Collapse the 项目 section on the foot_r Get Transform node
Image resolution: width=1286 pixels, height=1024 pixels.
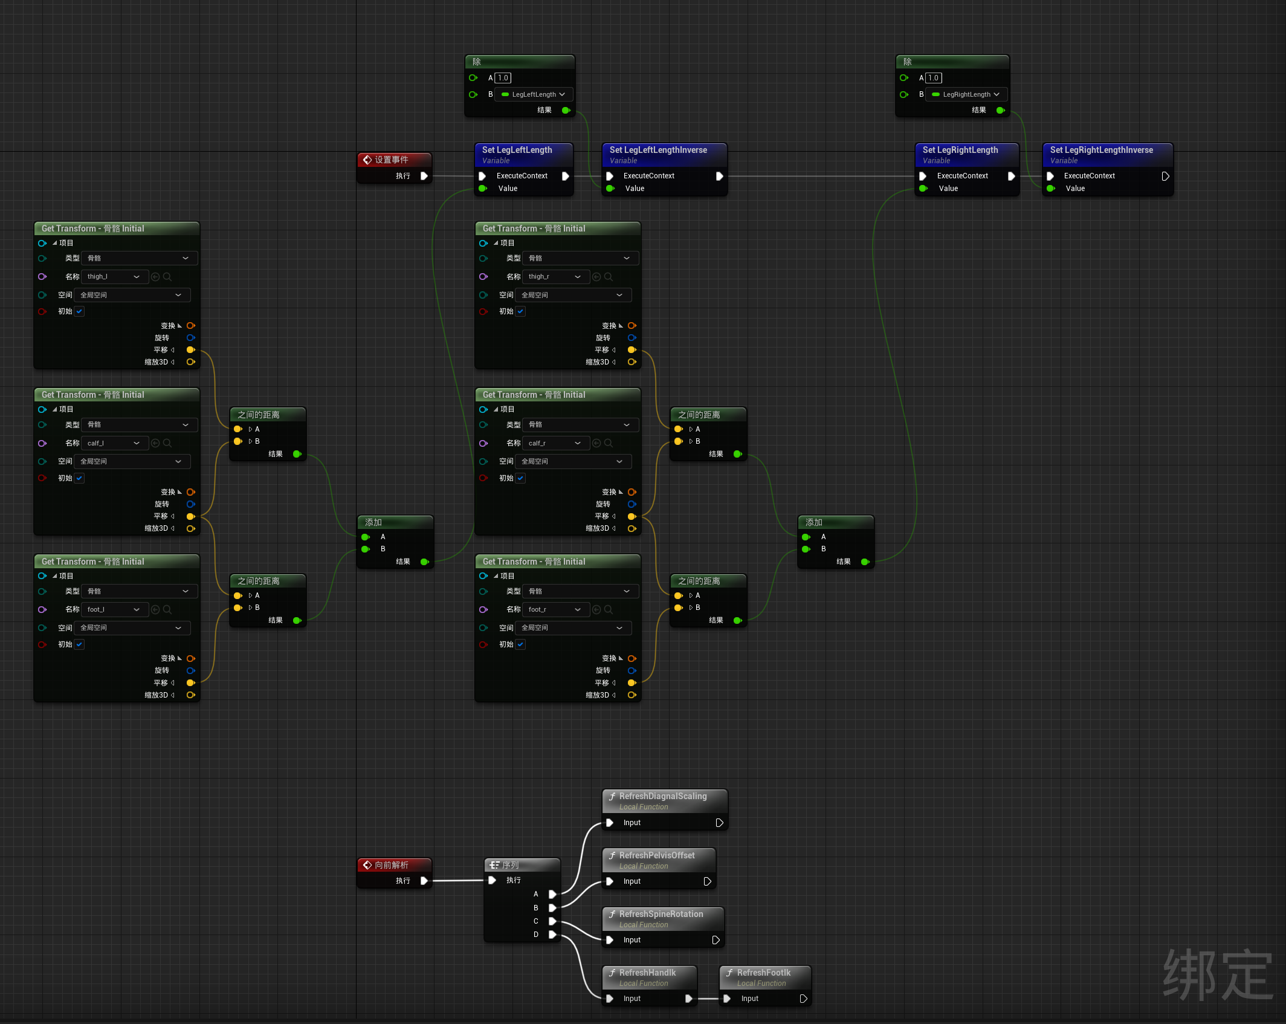click(496, 575)
